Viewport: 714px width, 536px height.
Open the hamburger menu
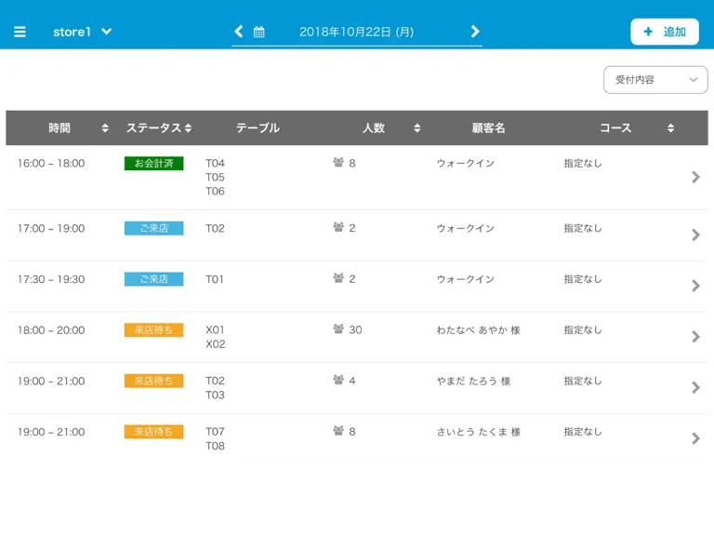pyautogui.click(x=20, y=32)
